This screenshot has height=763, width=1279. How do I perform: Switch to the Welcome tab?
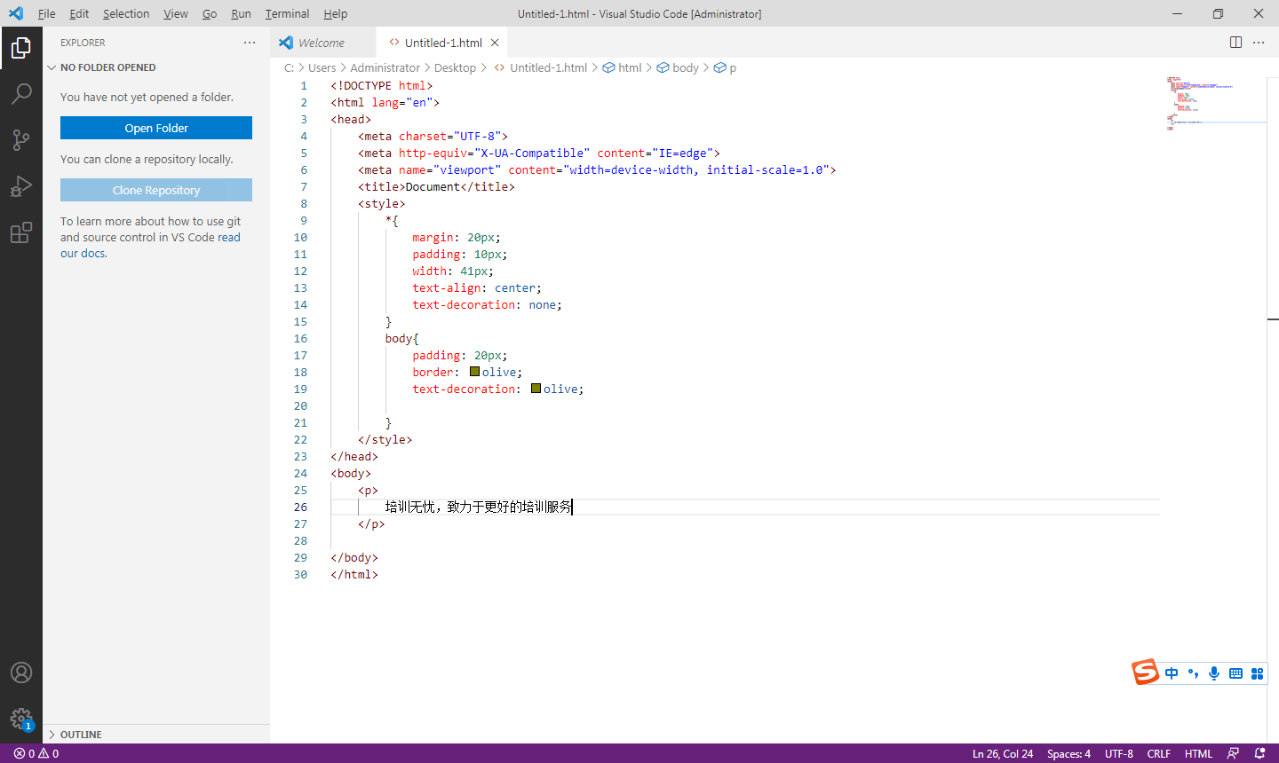[x=322, y=42]
